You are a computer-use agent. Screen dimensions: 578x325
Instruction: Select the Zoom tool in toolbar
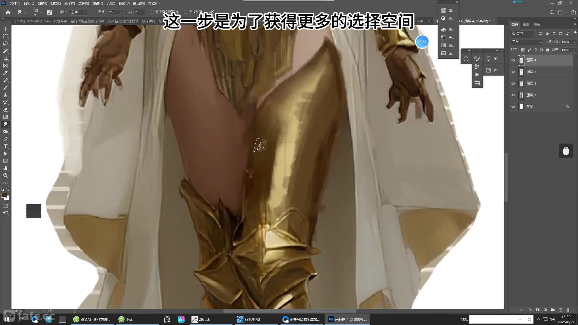pyautogui.click(x=5, y=175)
